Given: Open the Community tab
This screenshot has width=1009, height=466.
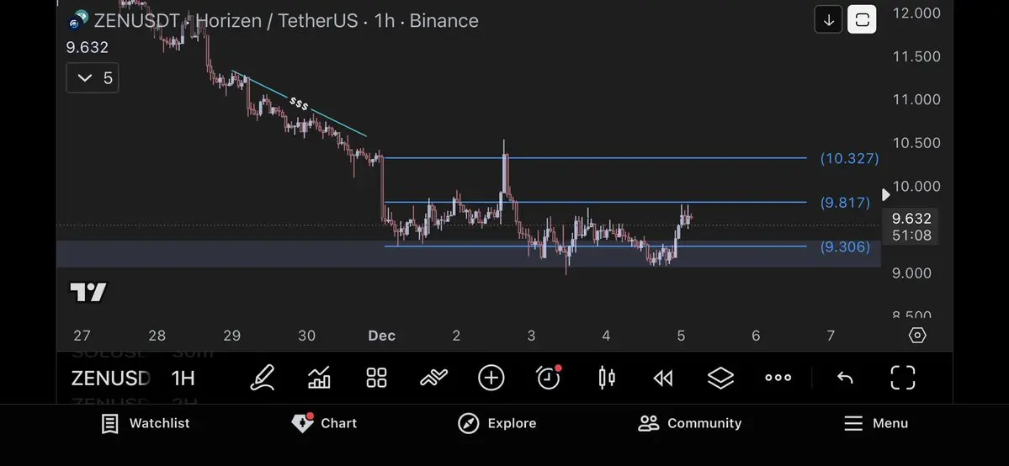Looking at the screenshot, I should tap(690, 423).
